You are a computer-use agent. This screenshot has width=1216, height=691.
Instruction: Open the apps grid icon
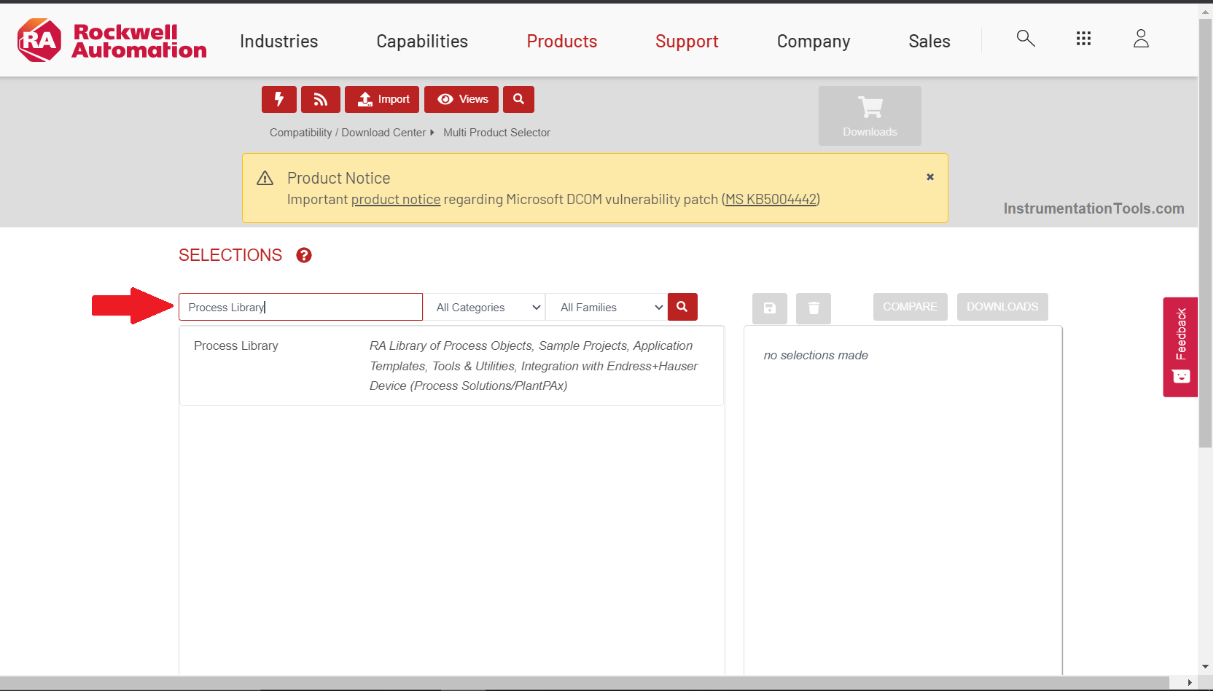tap(1083, 39)
